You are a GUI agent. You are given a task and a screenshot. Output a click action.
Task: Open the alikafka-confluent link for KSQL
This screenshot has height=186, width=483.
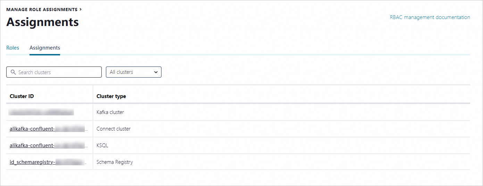48,145
